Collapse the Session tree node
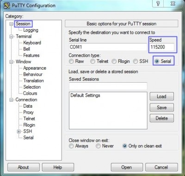The width and height of the screenshot is (185, 176). click(x=11, y=24)
